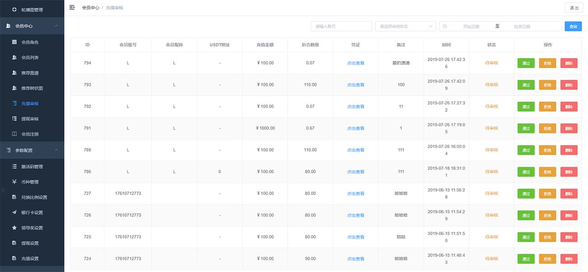Click the paper plane icon for 银行卡设置
588x272 pixels.
[x=14, y=212]
